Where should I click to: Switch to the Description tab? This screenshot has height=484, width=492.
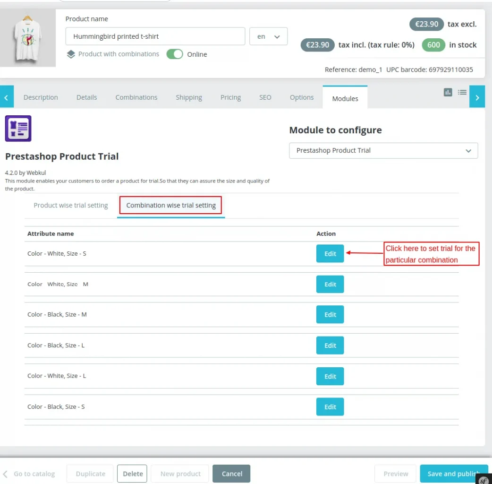[x=41, y=97]
